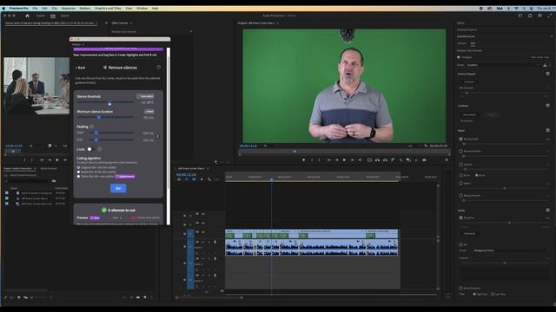Open the Media Browser tab
This screenshot has width=556, height=312.
point(49,168)
